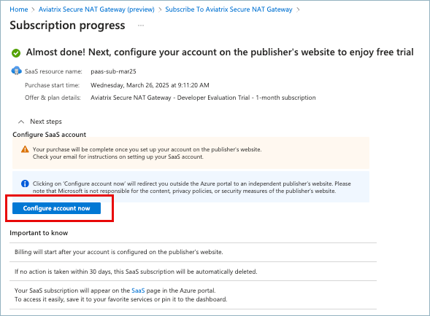Click the SaaS resource cloud icon
This screenshot has height=316, width=430.
(x=17, y=71)
